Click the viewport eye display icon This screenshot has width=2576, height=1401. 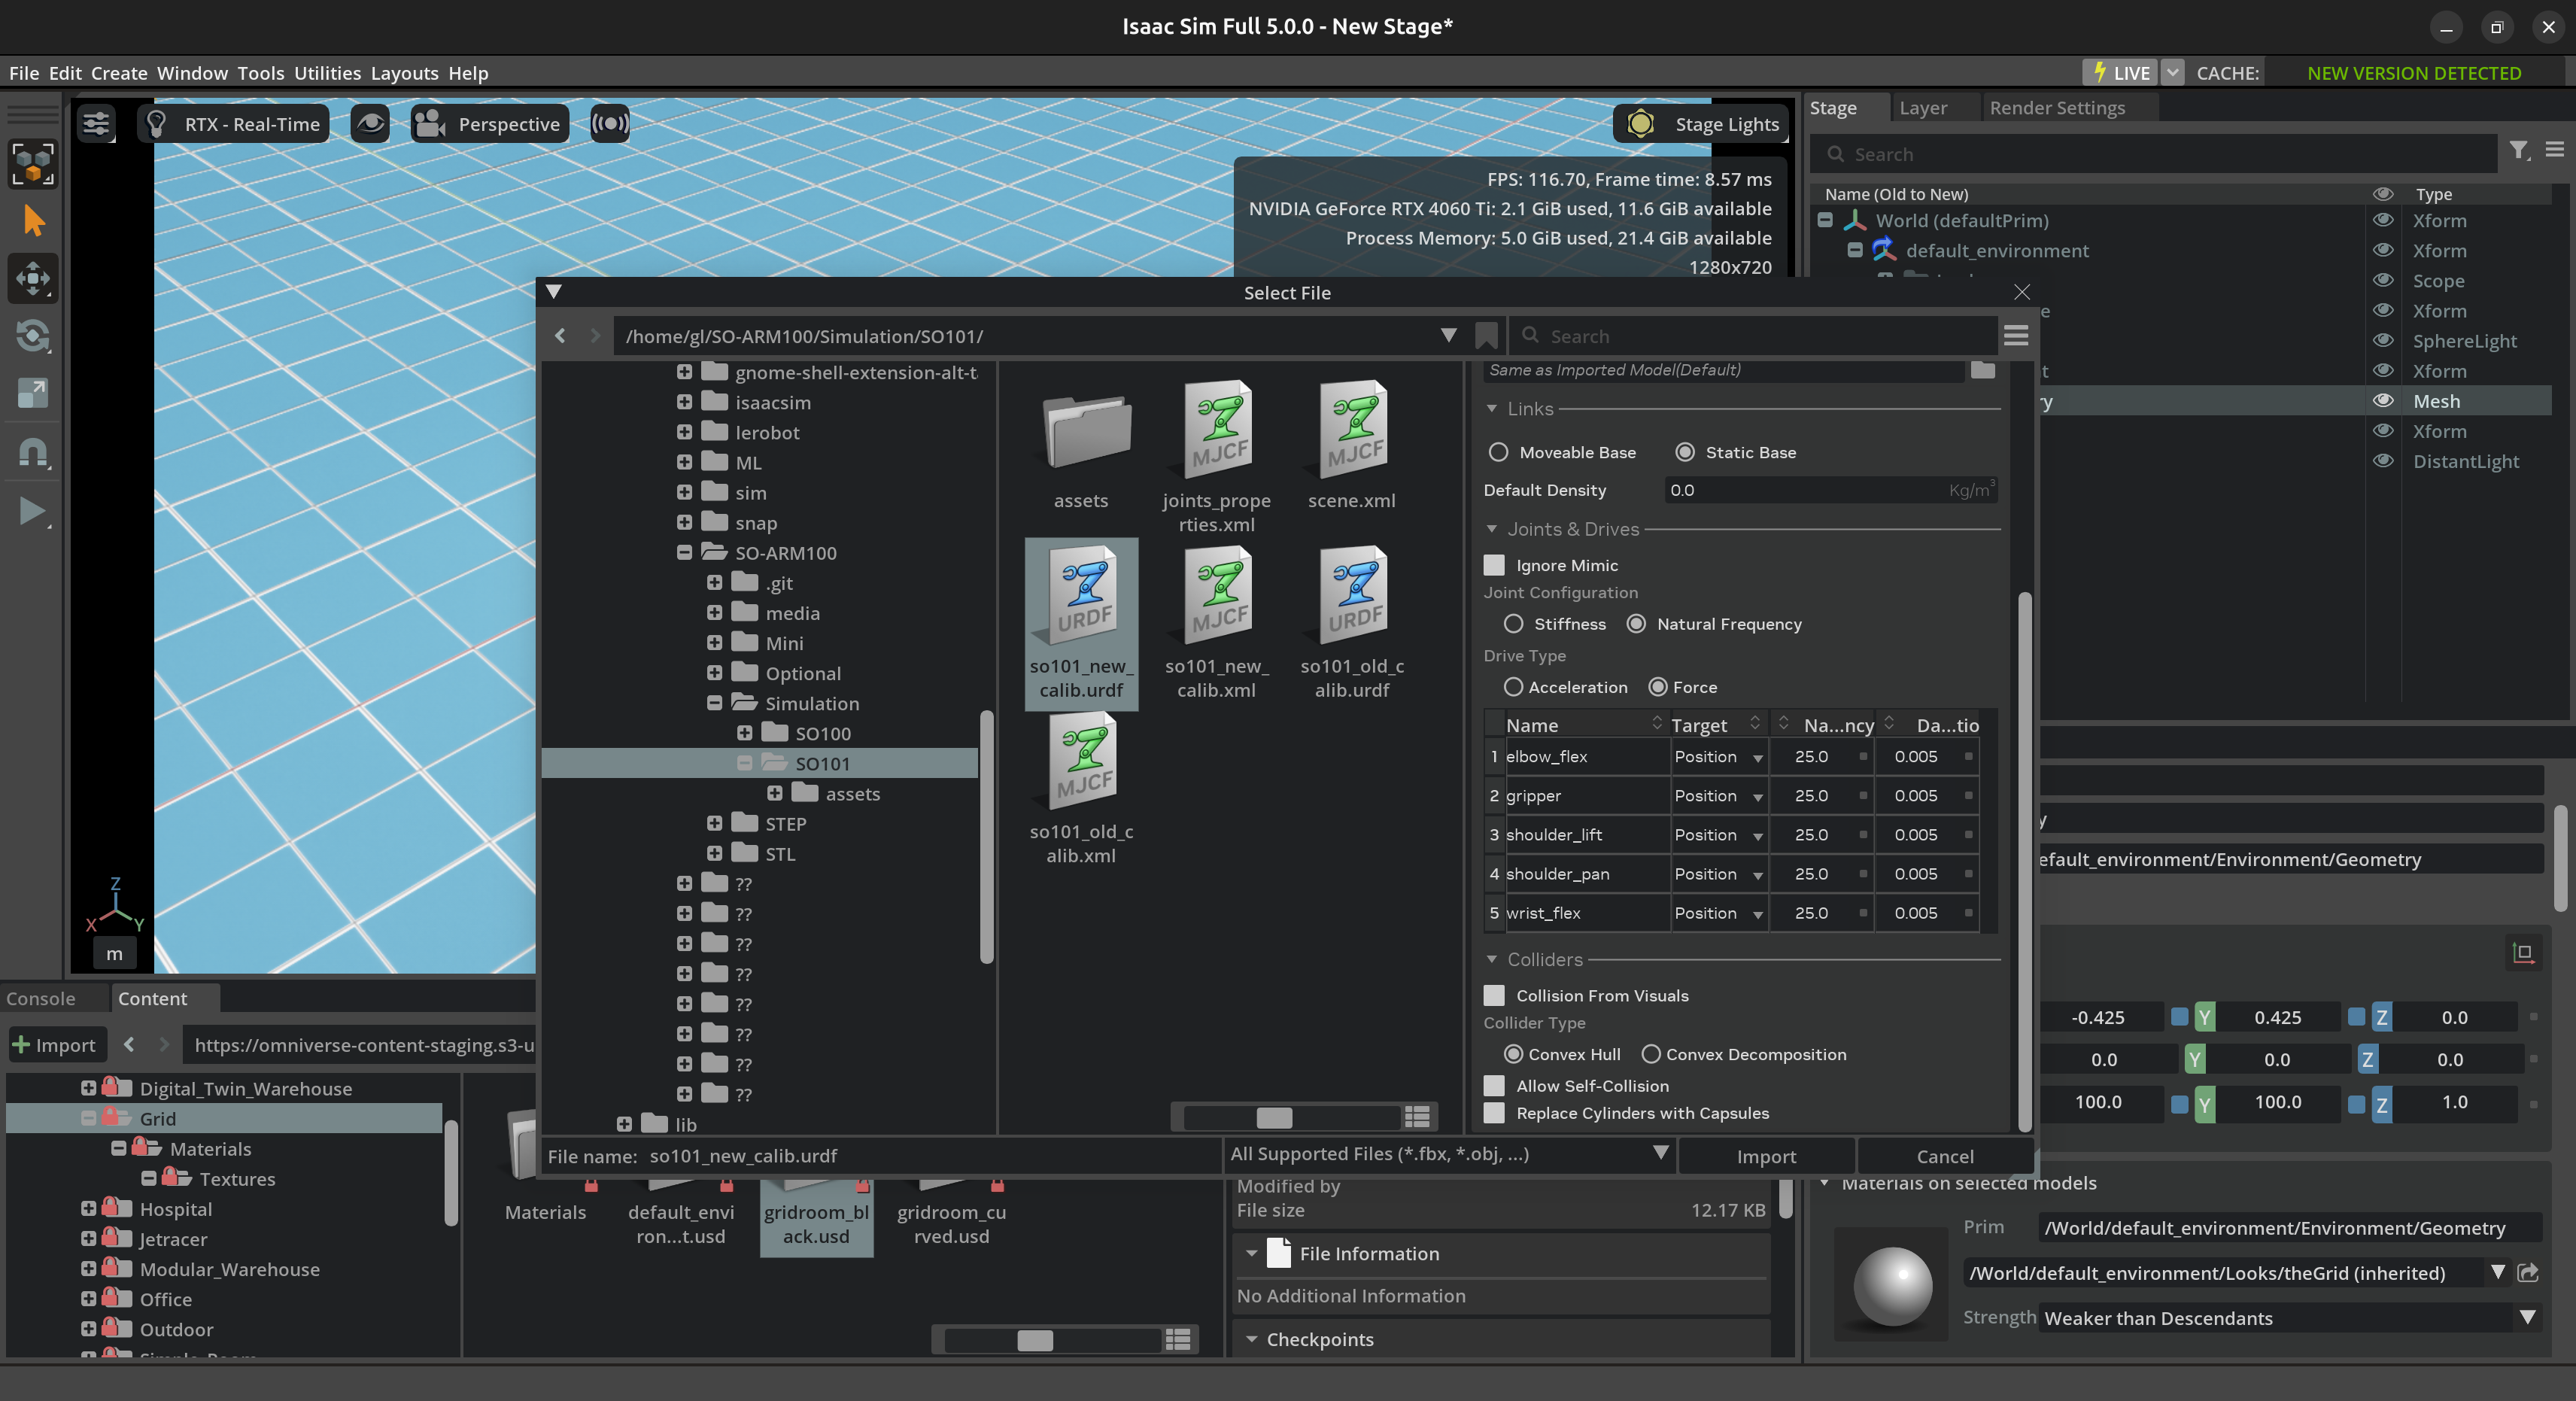(x=370, y=124)
